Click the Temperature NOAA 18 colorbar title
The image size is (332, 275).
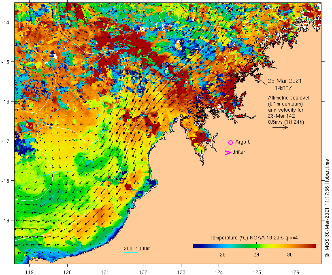(254, 238)
